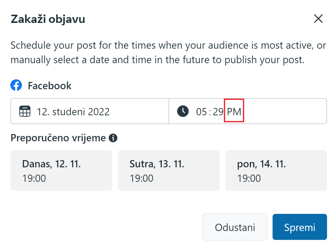Click the clock icon in time field
The width and height of the screenshot is (335, 244).
(183, 111)
